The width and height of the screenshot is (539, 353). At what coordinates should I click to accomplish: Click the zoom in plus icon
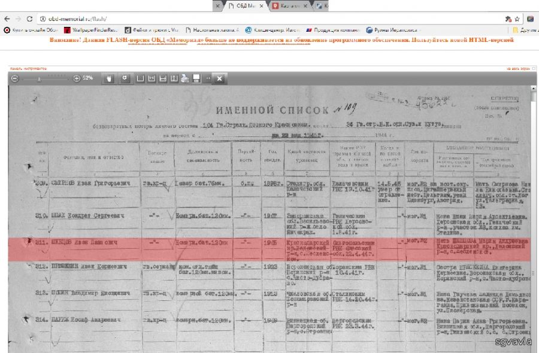pyautogui.click(x=77, y=78)
